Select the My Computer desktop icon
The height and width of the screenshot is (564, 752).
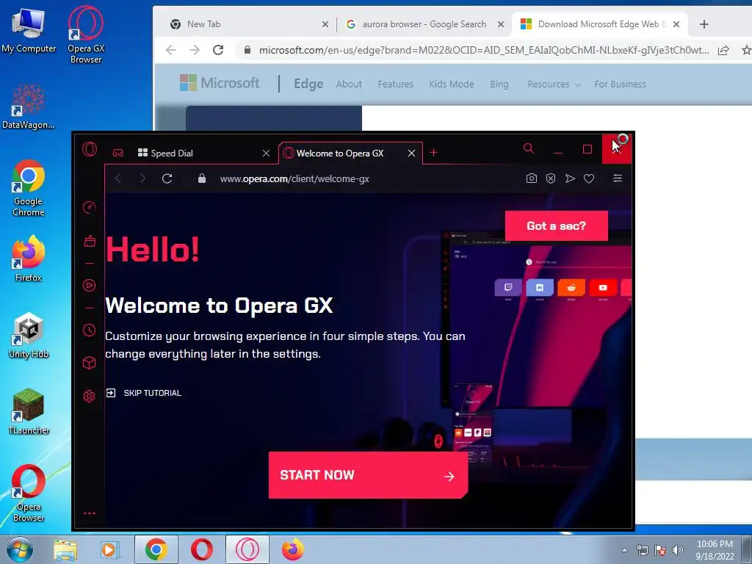(29, 29)
